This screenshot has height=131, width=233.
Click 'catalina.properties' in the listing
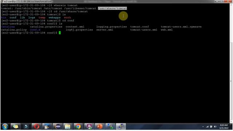46,27
